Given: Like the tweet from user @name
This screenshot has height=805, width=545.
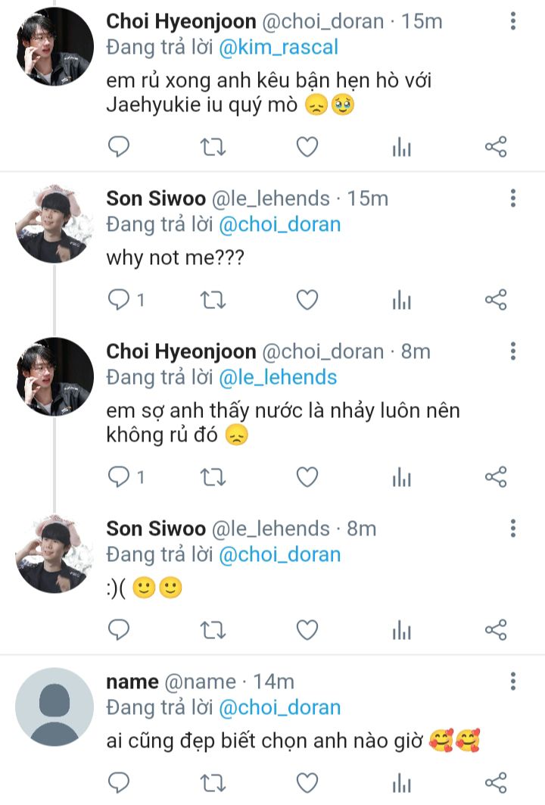Looking at the screenshot, I should pos(307,782).
